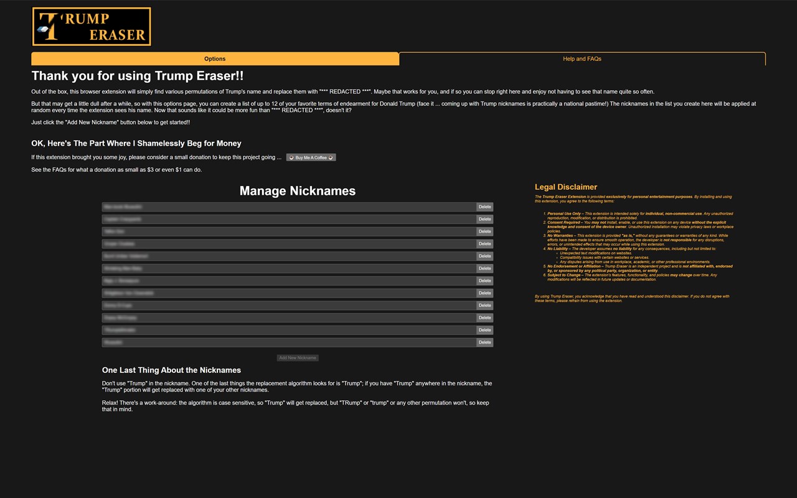Focus the seventh nickname input field
The height and width of the screenshot is (498, 797).
pyautogui.click(x=289, y=281)
